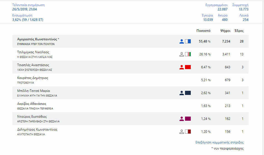Click the Ενσωμάτωση label

click(22, 15)
